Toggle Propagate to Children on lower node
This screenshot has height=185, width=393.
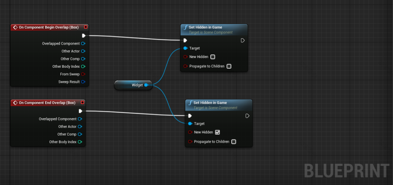click(234, 142)
